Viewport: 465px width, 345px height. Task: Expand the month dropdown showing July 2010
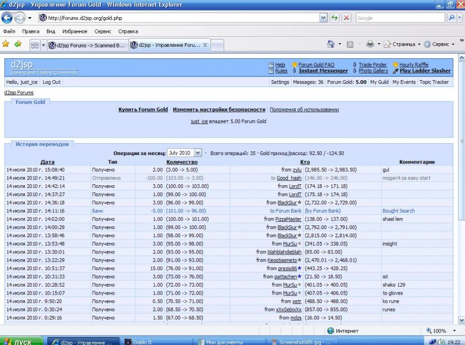click(197, 153)
